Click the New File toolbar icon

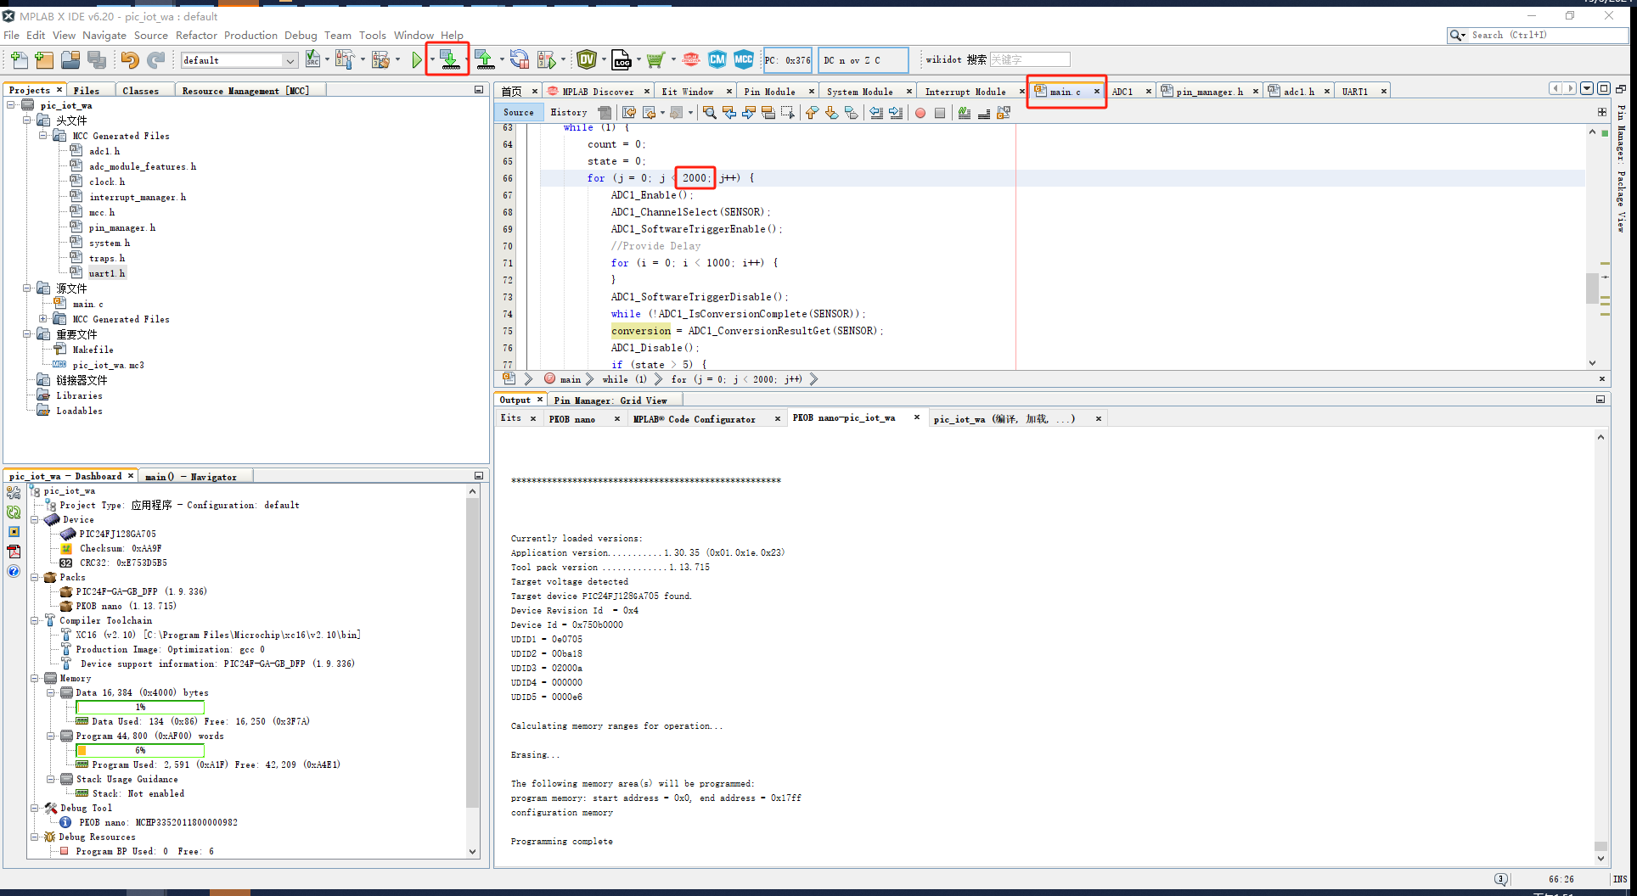point(19,59)
